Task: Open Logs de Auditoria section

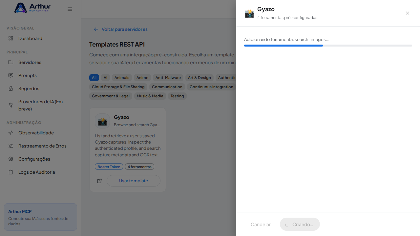Action: [40, 172]
